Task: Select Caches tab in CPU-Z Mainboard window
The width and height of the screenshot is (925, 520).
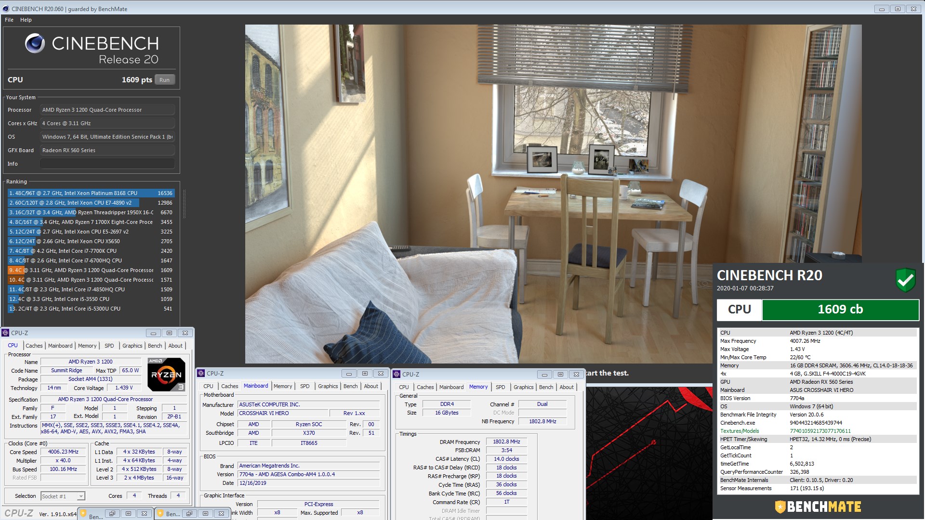Action: point(230,386)
